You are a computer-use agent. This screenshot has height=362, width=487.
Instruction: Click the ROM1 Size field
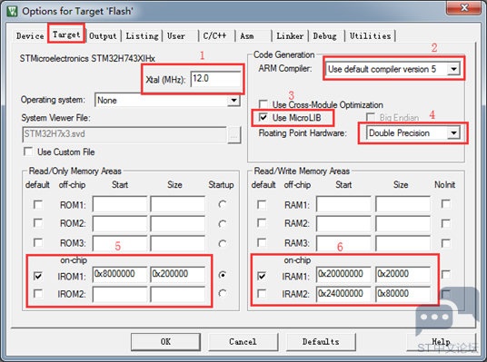178,204
